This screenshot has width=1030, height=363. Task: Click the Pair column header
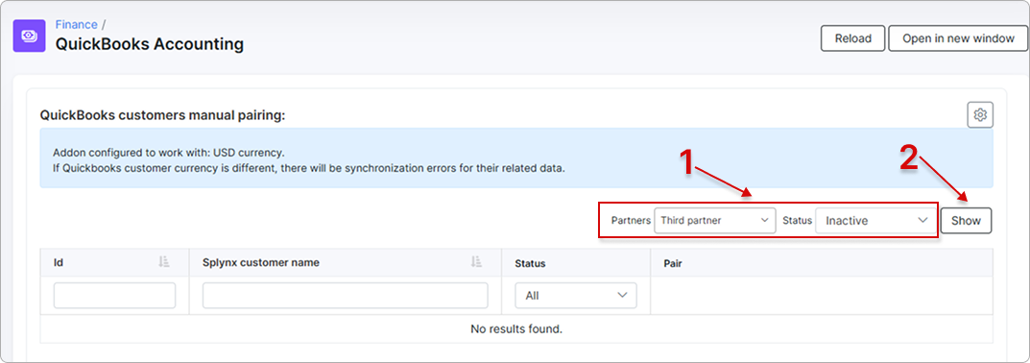point(821,263)
